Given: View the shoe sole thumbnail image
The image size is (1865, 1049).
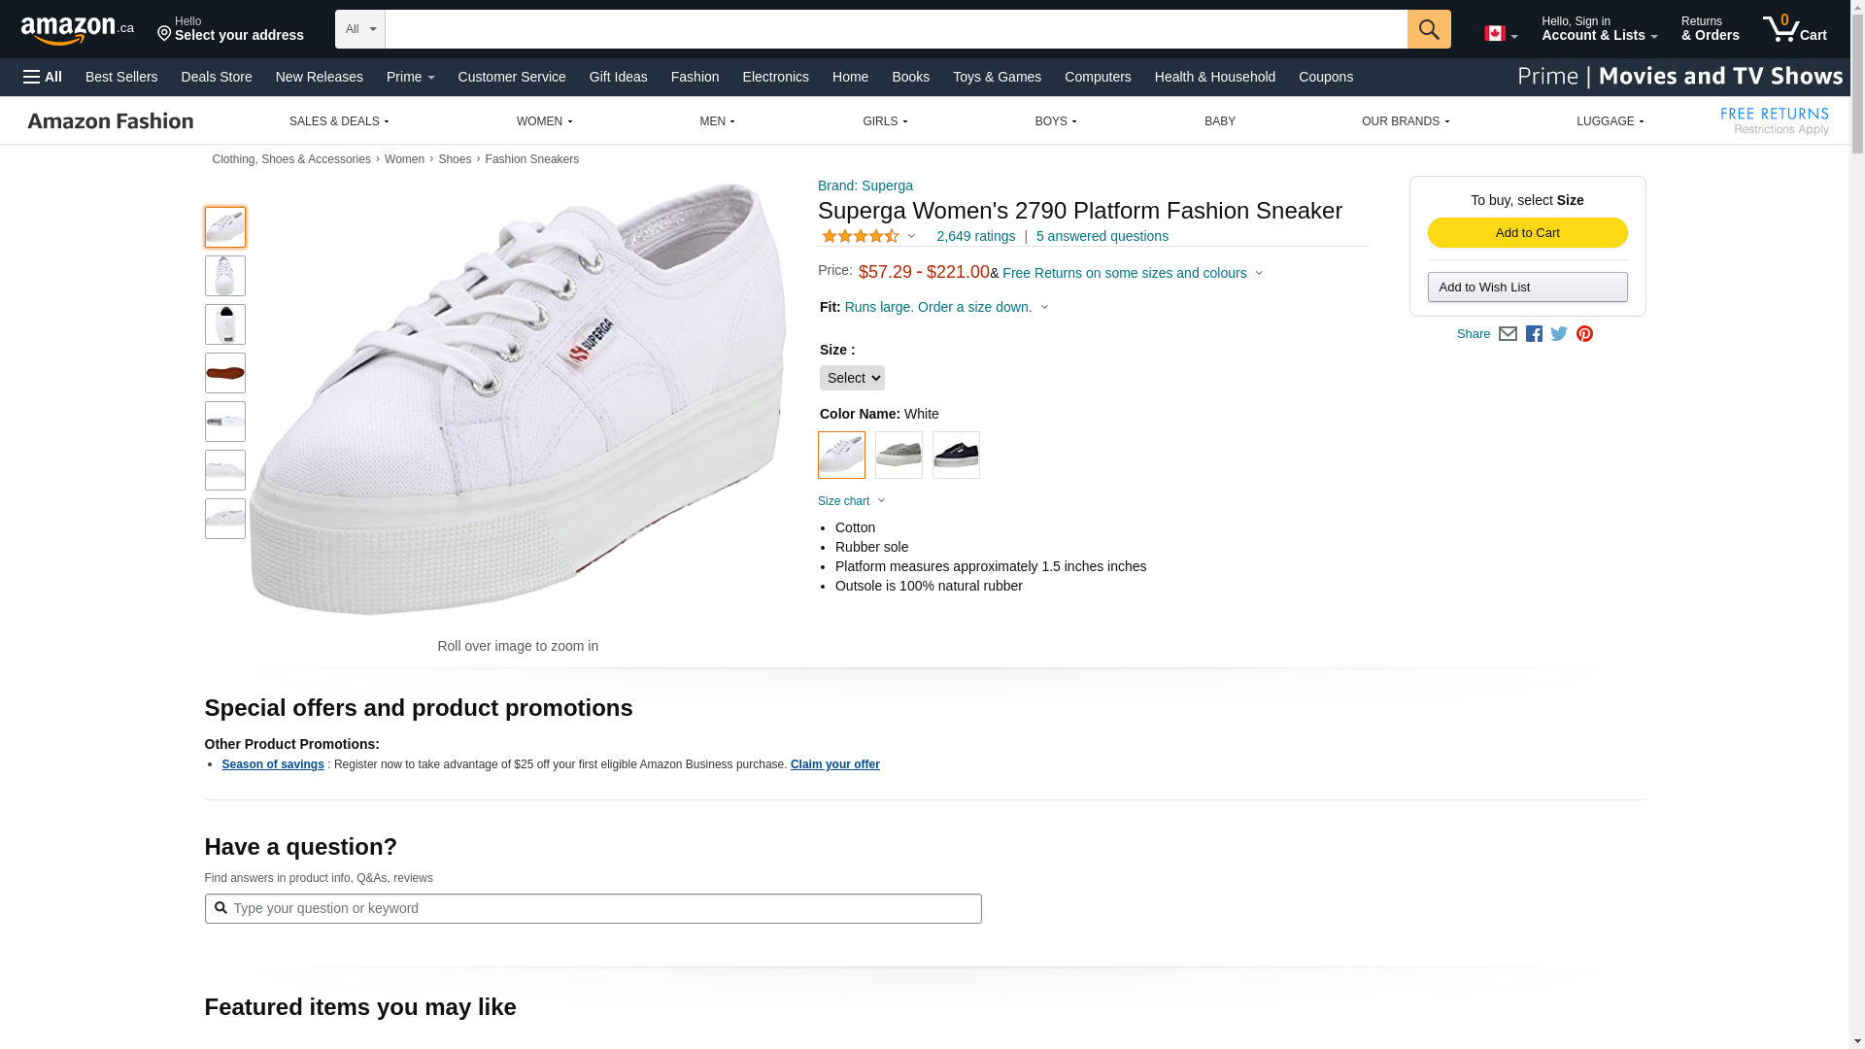Looking at the screenshot, I should (225, 373).
